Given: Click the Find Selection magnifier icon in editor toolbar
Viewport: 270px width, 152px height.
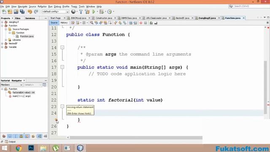Looking at the screenshot, I should (x=92, y=23).
